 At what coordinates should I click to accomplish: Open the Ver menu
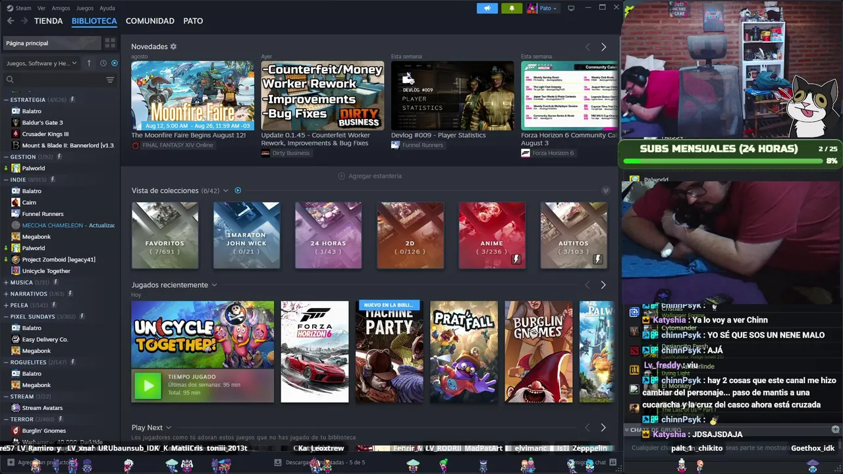pos(41,8)
